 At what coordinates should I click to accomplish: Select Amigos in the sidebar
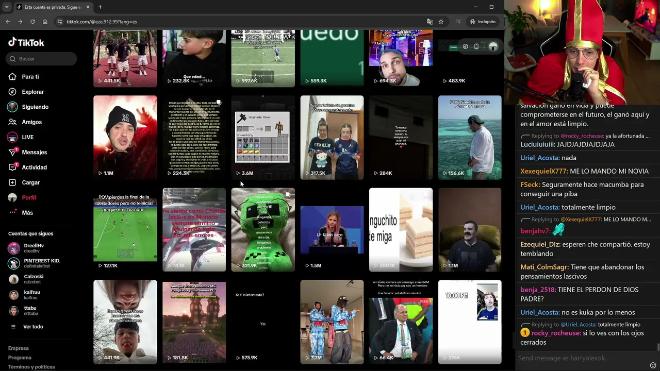(x=31, y=122)
